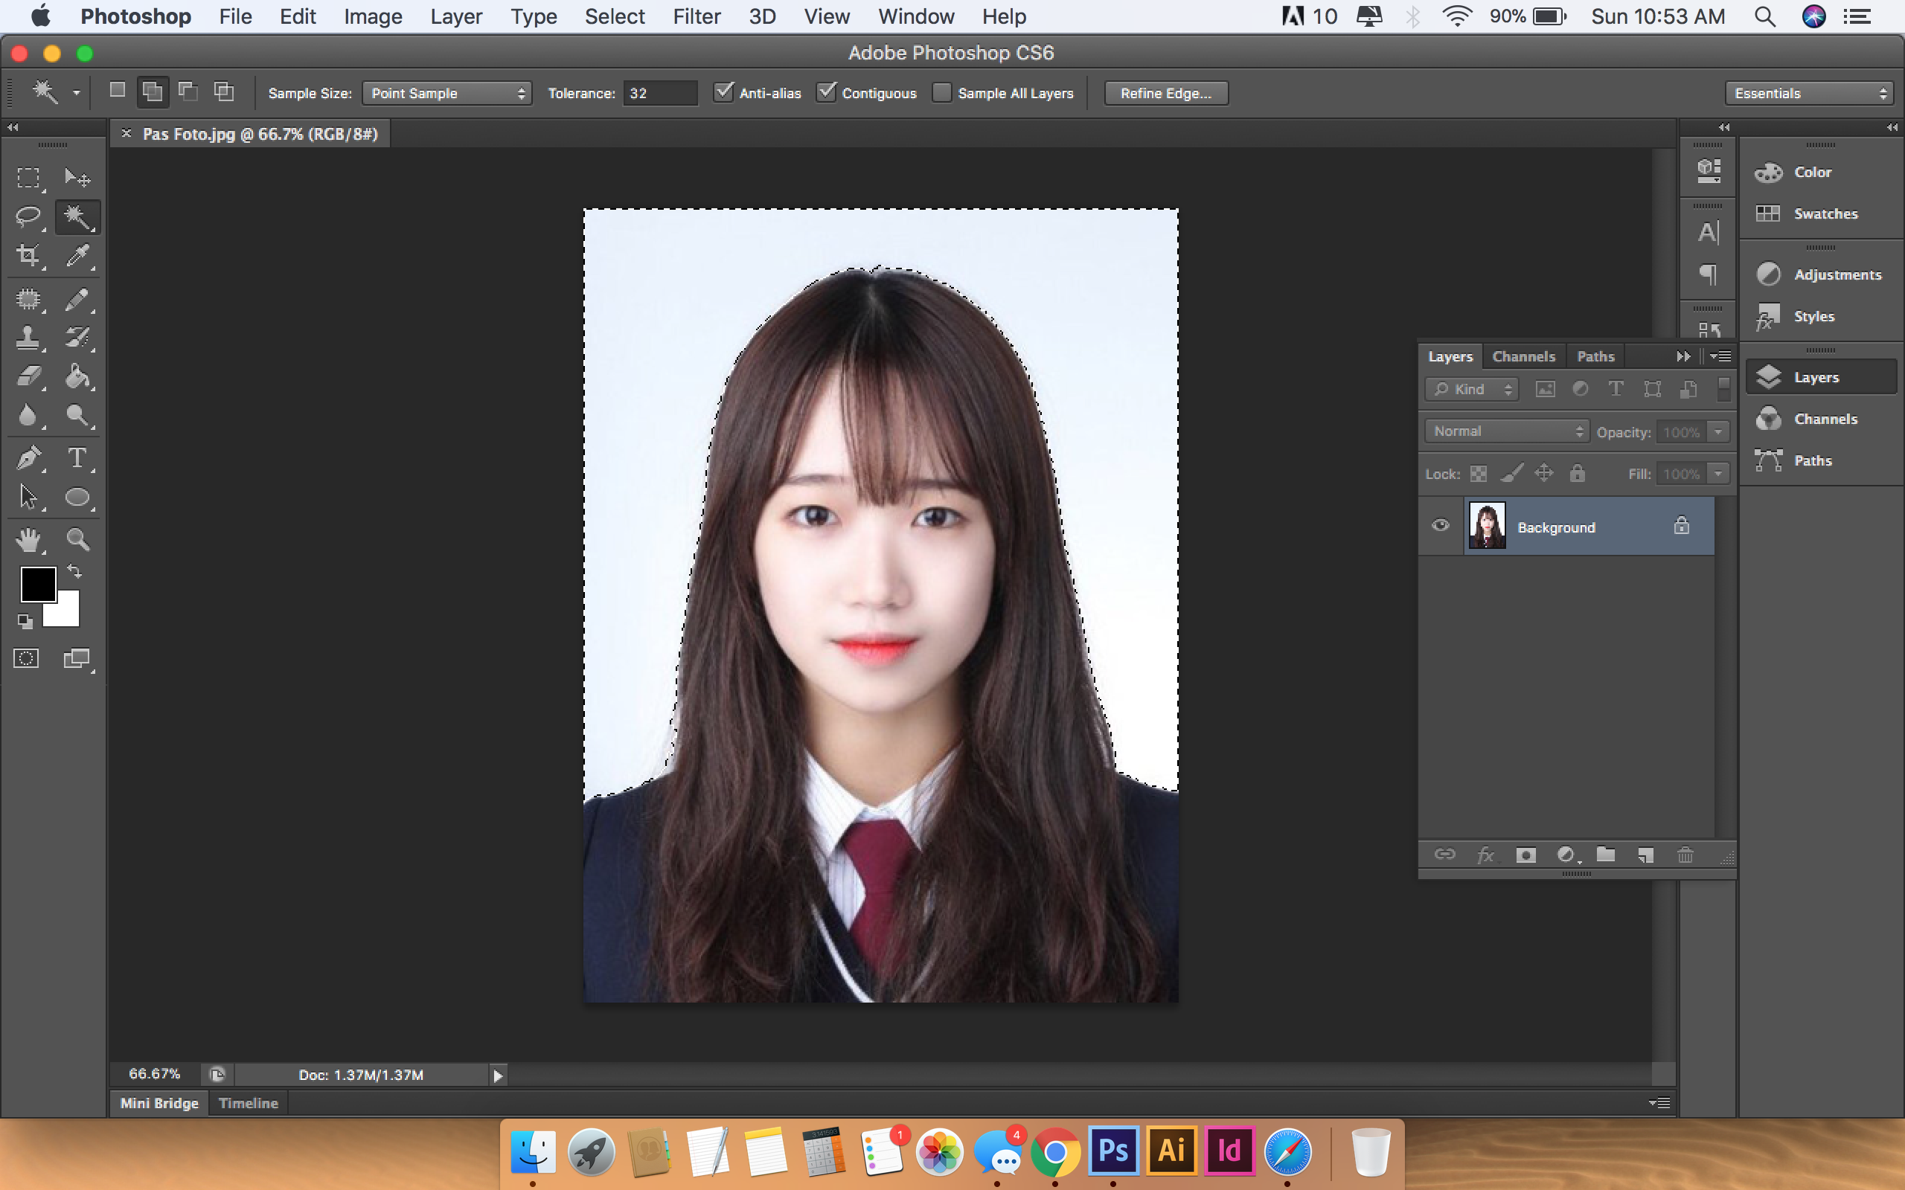The height and width of the screenshot is (1190, 1905).
Task: Open the Filter menu
Action: [x=696, y=16]
